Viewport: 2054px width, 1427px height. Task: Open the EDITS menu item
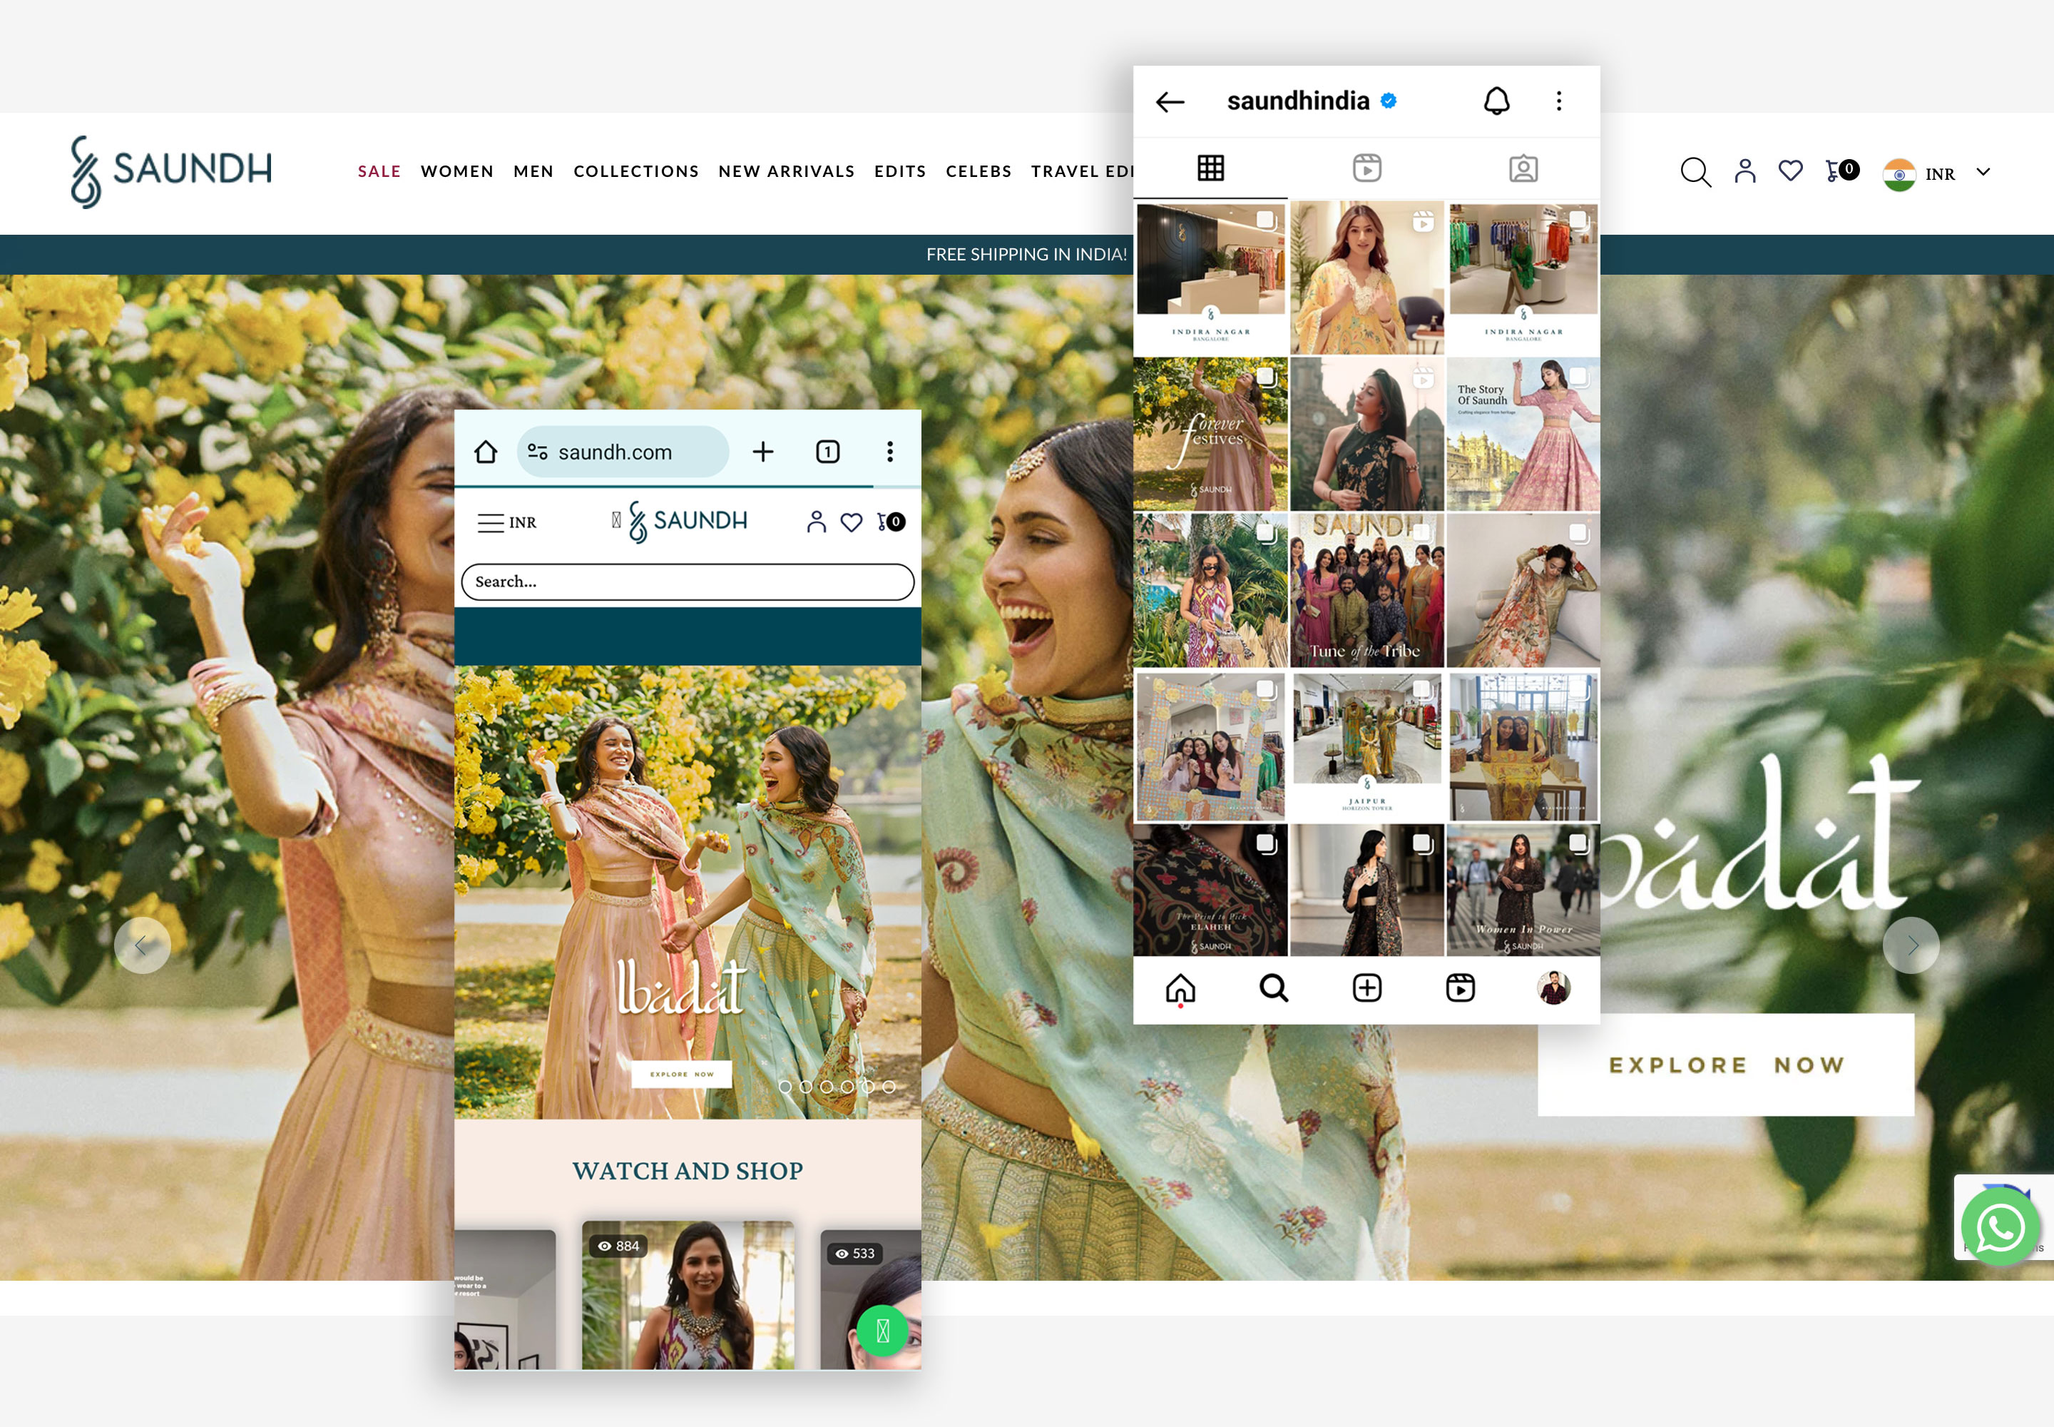900,172
